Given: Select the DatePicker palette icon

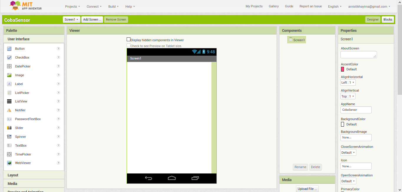Looking at the screenshot, I should click(x=9, y=66).
